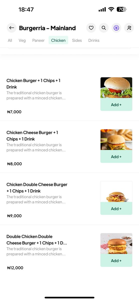Open the Paneer category tab
Viewport: 139px width, 301px height.
point(38,40)
